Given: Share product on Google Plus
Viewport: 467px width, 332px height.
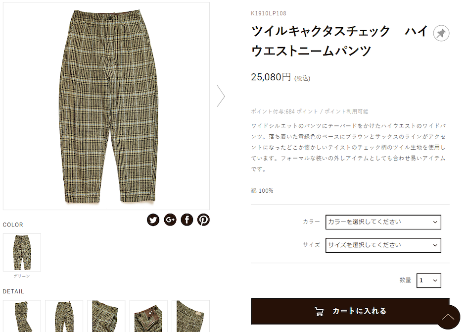Looking at the screenshot, I should coord(170,220).
